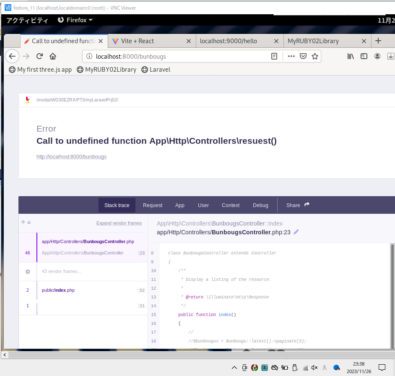Click the battery tray icon

pos(285,368)
